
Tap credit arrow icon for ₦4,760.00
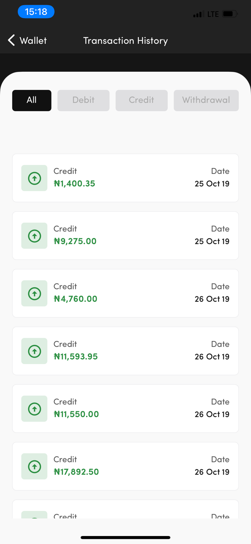[x=34, y=293]
